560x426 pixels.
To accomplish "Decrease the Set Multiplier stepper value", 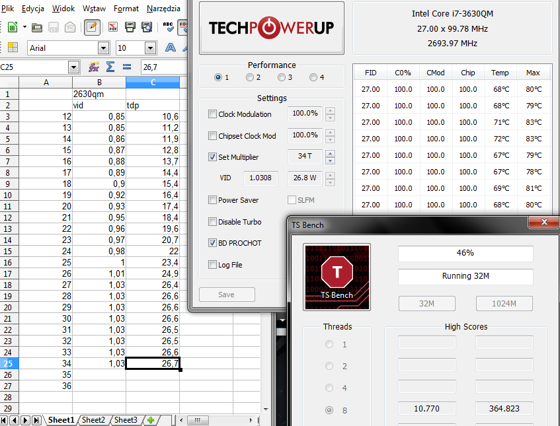I will point(331,161).
